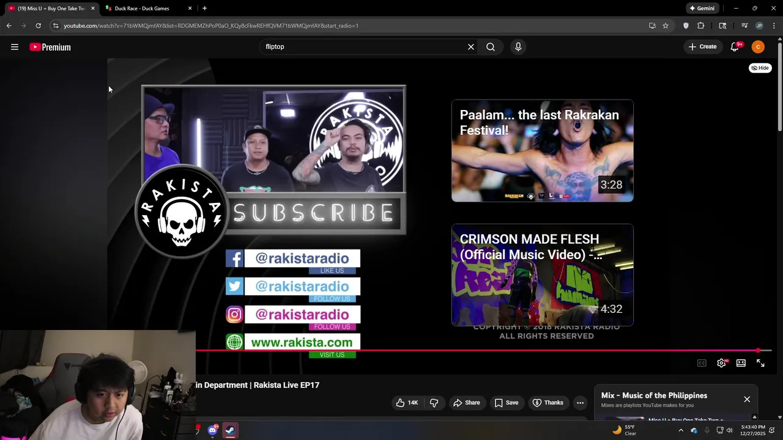Show hidden system tray icons
The width and height of the screenshot is (783, 440).
click(x=681, y=430)
